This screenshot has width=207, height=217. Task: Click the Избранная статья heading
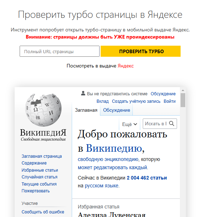99,207
